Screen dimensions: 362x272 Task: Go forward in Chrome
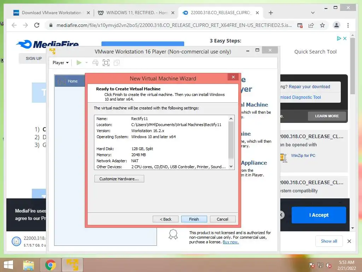pos(25,25)
